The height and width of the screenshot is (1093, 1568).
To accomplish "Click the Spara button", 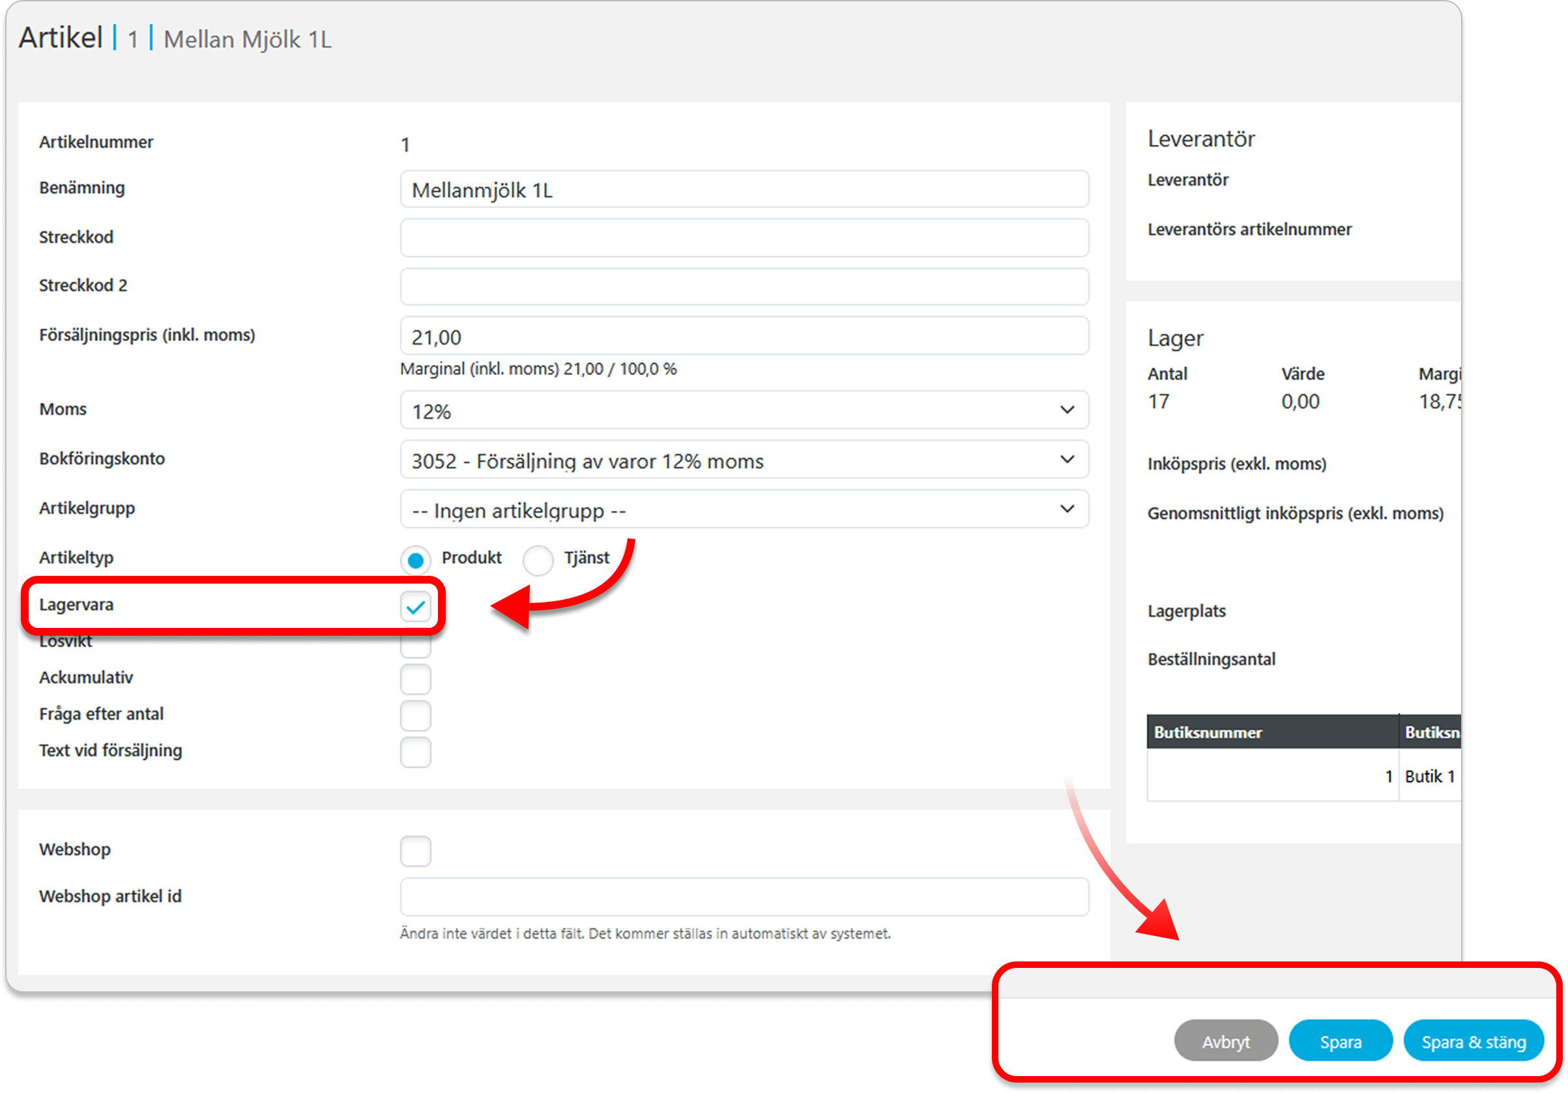I will coord(1340,1040).
